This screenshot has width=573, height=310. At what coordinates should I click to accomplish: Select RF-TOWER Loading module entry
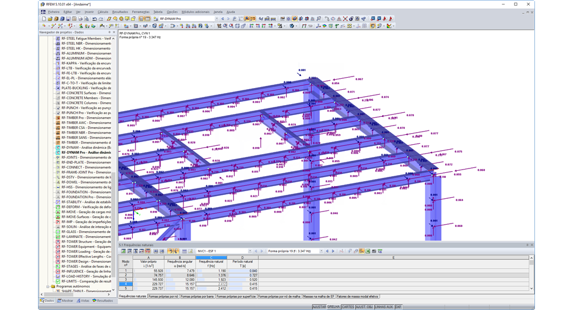[x=86, y=252]
